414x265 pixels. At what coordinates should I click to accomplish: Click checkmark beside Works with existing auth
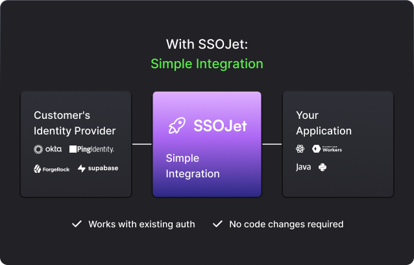click(x=77, y=224)
